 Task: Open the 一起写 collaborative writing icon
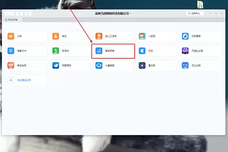click(x=142, y=36)
